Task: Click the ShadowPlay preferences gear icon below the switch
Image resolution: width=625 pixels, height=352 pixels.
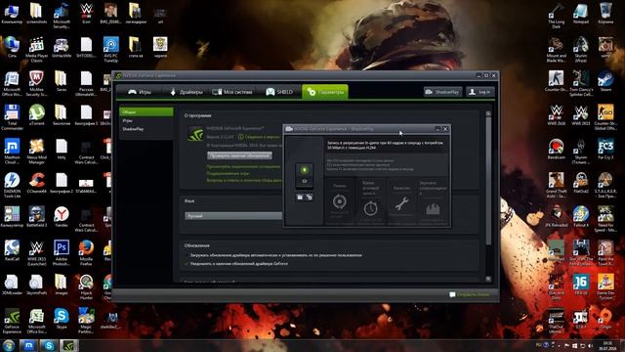Action: (310, 198)
